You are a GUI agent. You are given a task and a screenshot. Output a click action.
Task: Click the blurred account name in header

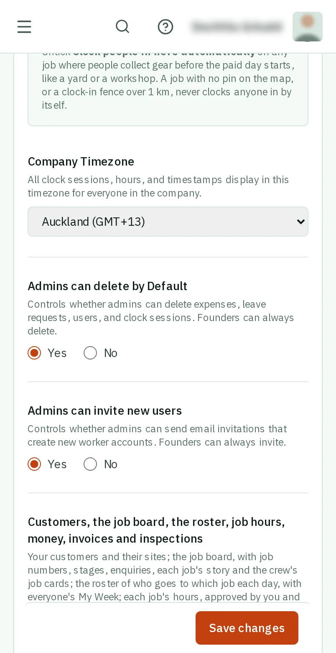click(x=237, y=27)
